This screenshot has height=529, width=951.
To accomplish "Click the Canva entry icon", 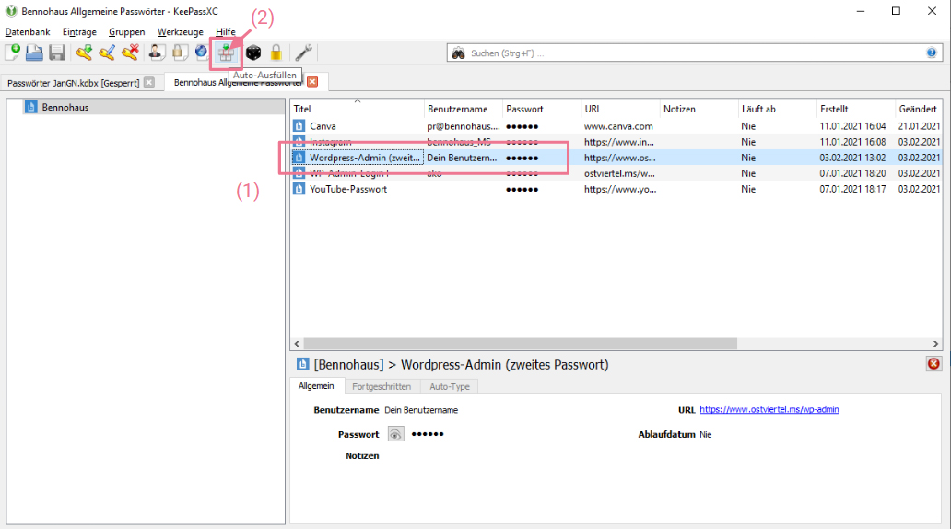I will pos(299,126).
